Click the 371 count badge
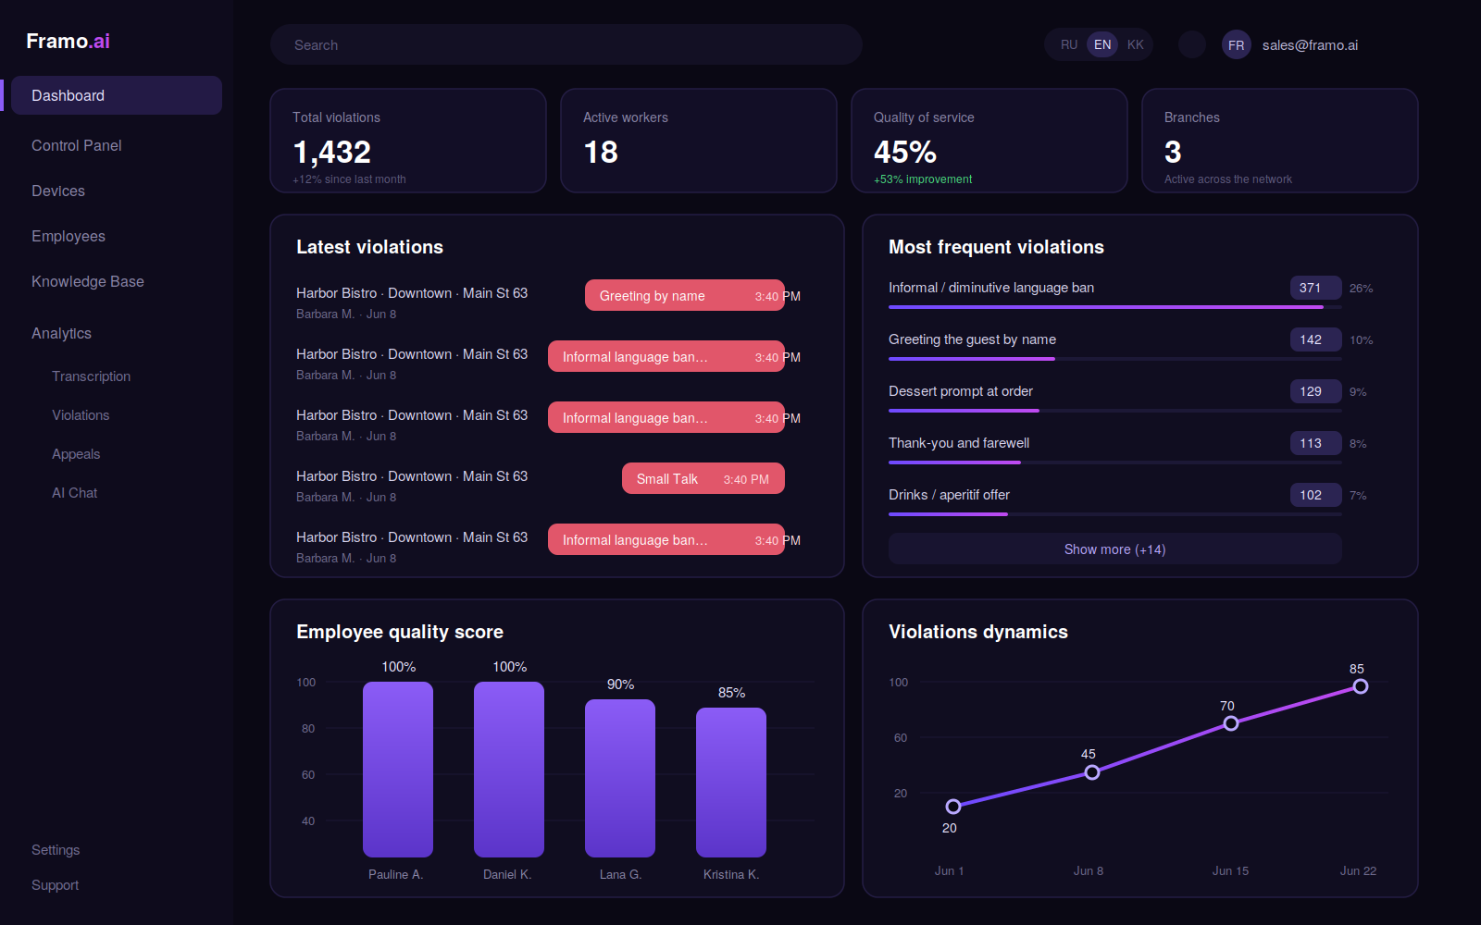The height and width of the screenshot is (925, 1481). pyautogui.click(x=1315, y=288)
